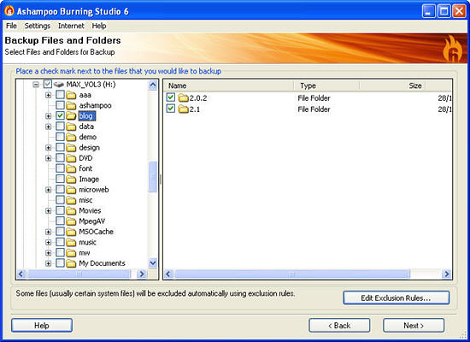Click the demo folder icon
This screenshot has height=342, width=470.
pos(71,137)
